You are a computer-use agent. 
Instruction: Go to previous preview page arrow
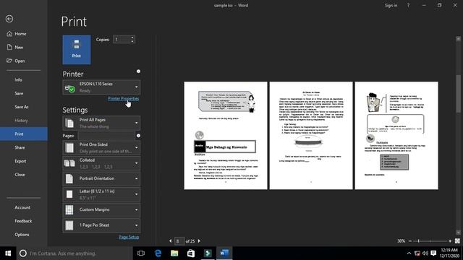(171, 240)
